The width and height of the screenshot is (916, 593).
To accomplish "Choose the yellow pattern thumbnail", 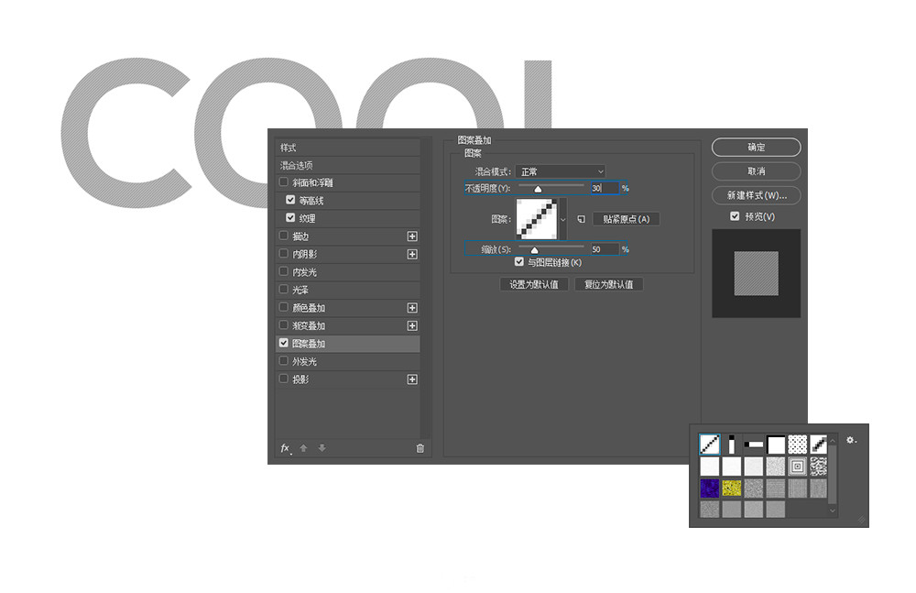I will coord(732,488).
